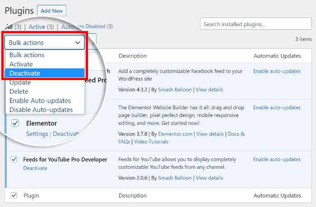Toggle the Feeds for YouTube Pro Developer checkbox
This screenshot has width=316, height=207.
click(x=14, y=159)
